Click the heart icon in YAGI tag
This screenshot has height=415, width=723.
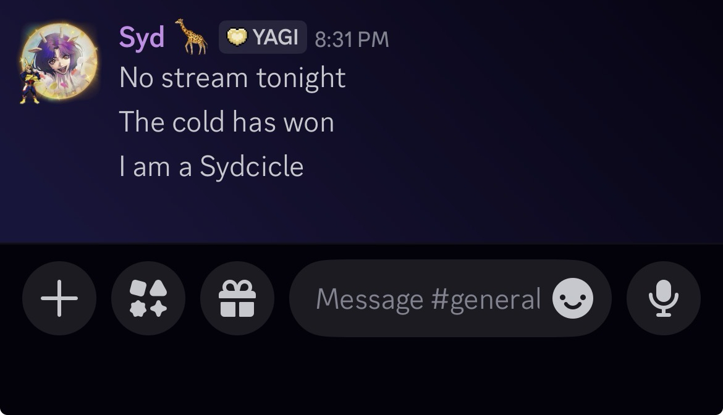[x=237, y=37]
